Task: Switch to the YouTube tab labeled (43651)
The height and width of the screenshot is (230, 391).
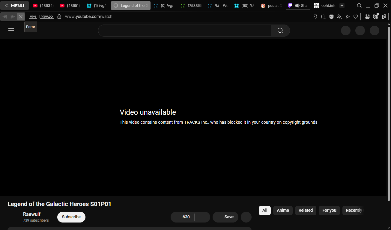Action: 70,6
